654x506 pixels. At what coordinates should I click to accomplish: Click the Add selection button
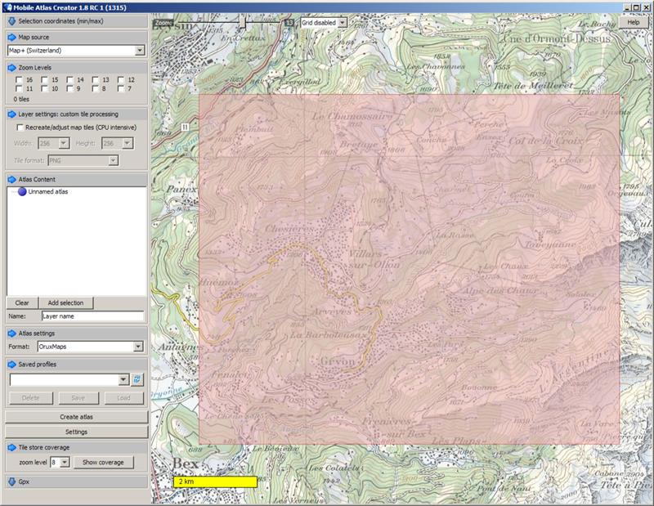coord(65,302)
